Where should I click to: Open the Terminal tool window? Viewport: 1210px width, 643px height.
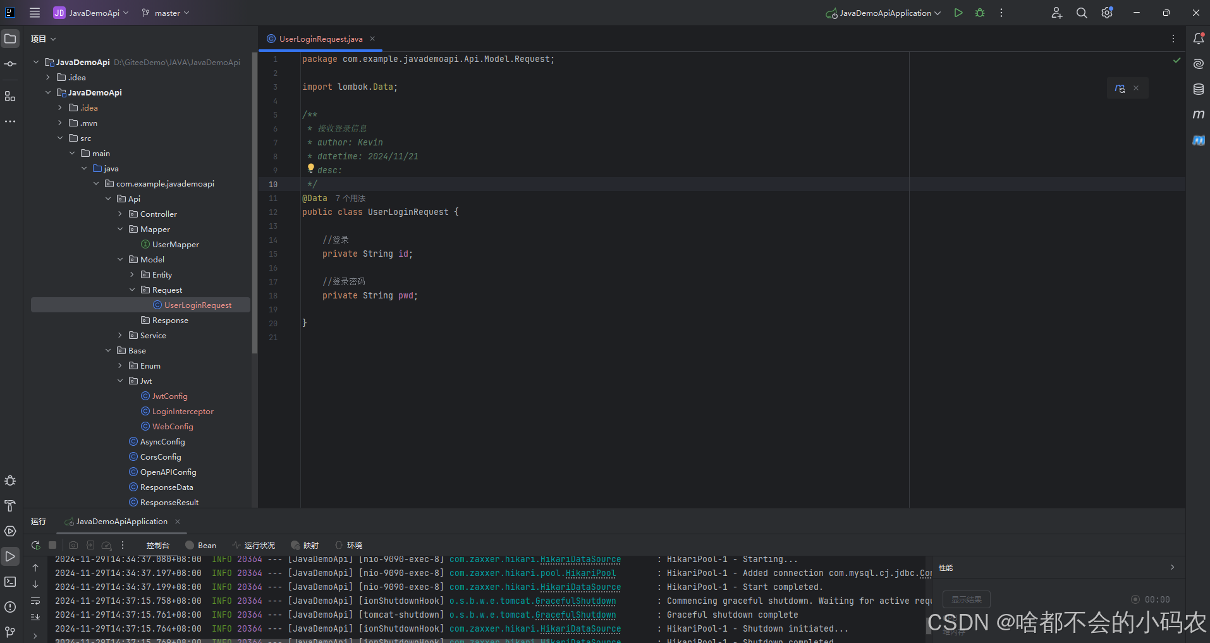(x=10, y=582)
